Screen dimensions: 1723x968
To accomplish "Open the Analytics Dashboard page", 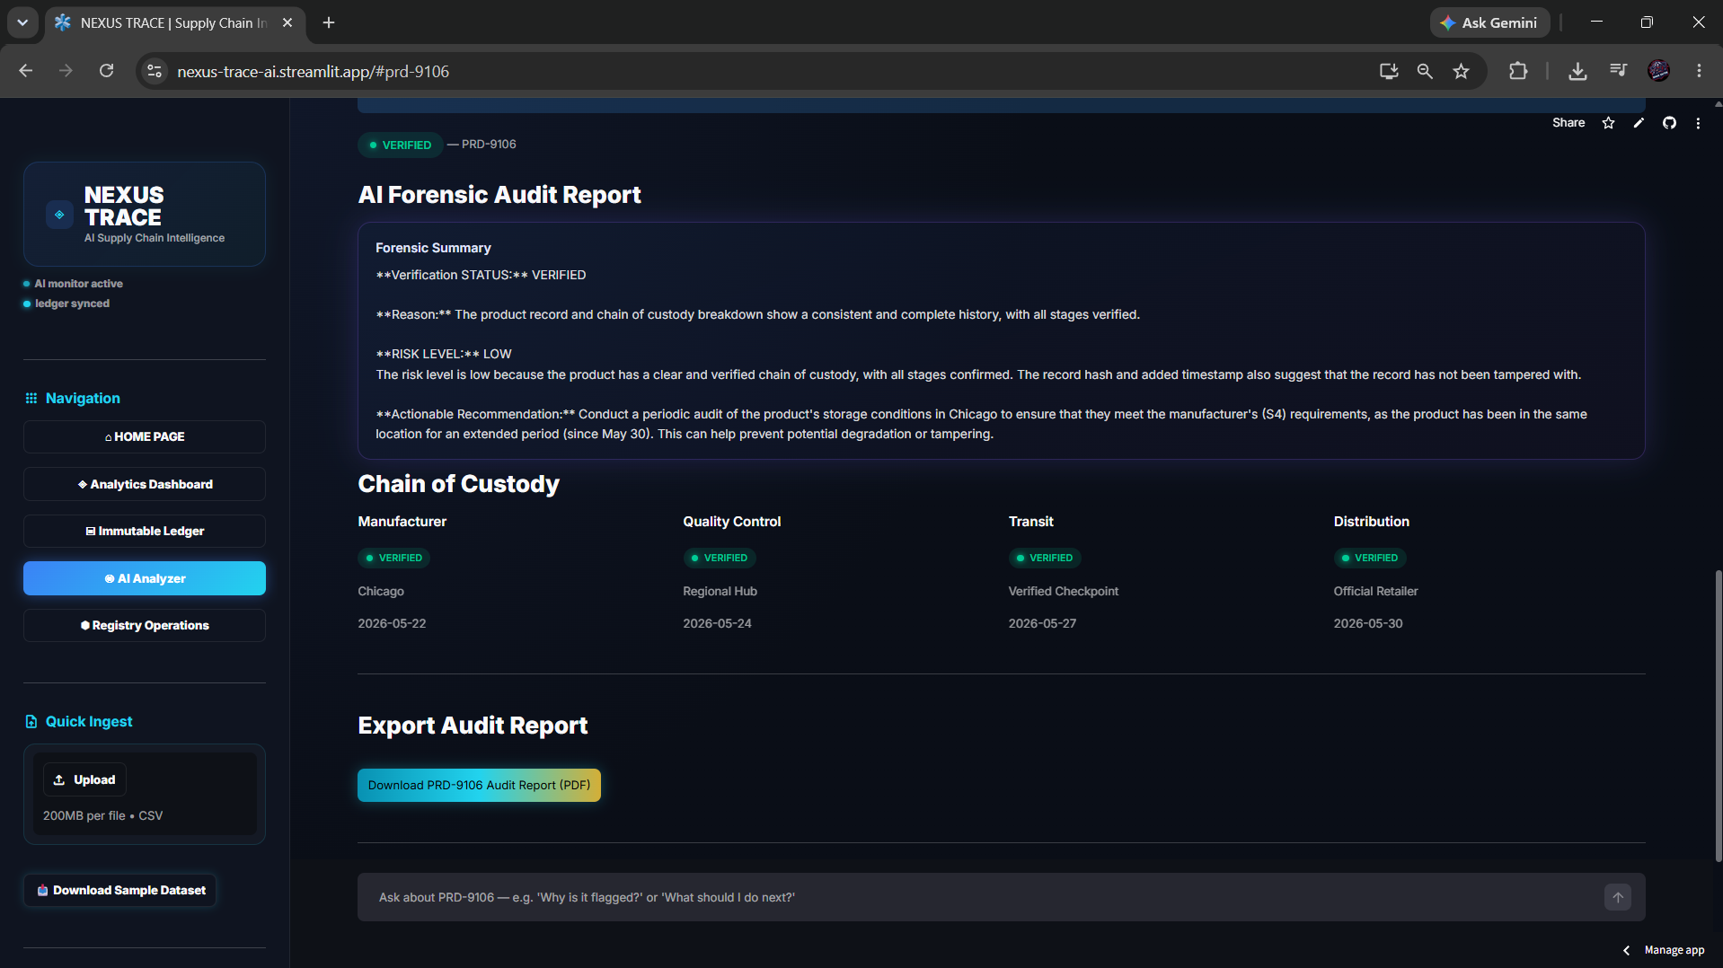I will click(x=145, y=484).
